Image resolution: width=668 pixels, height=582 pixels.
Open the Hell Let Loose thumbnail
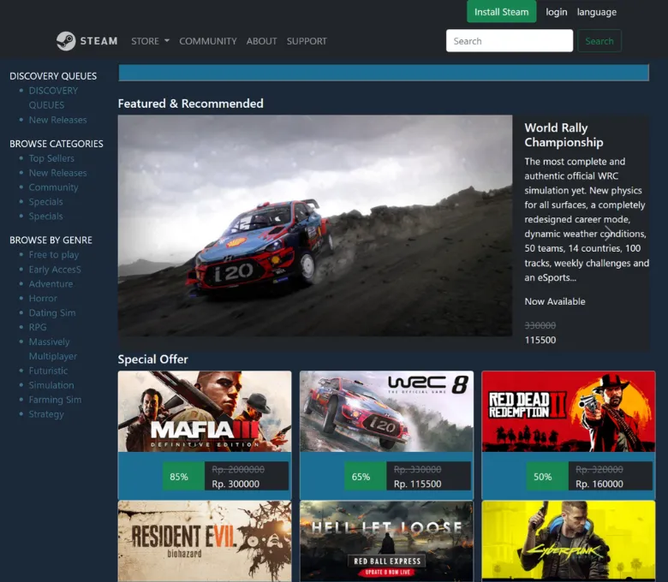[x=386, y=541]
